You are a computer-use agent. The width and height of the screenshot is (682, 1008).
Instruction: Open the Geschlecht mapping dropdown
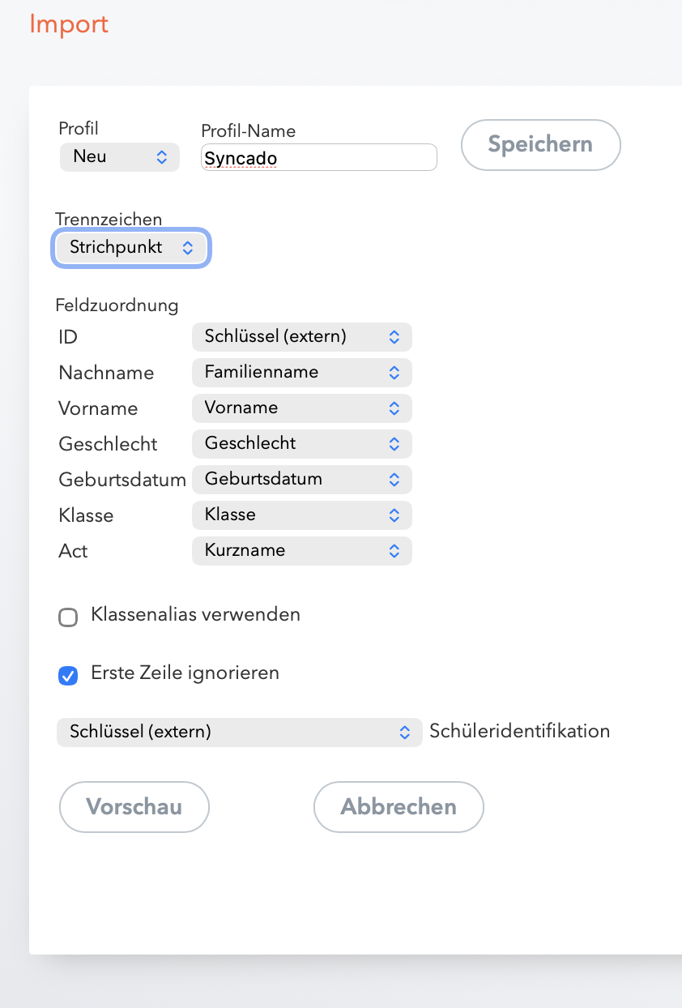click(x=301, y=444)
